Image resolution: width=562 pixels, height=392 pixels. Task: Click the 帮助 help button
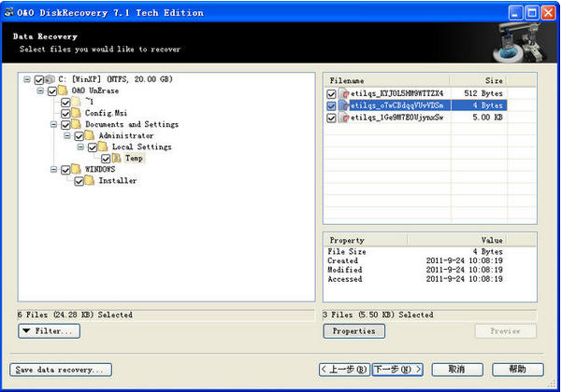(518, 370)
